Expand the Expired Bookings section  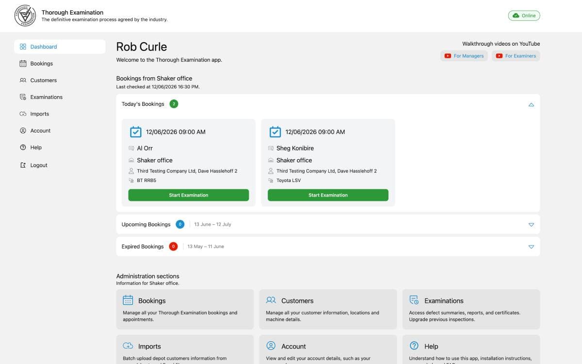click(x=531, y=247)
